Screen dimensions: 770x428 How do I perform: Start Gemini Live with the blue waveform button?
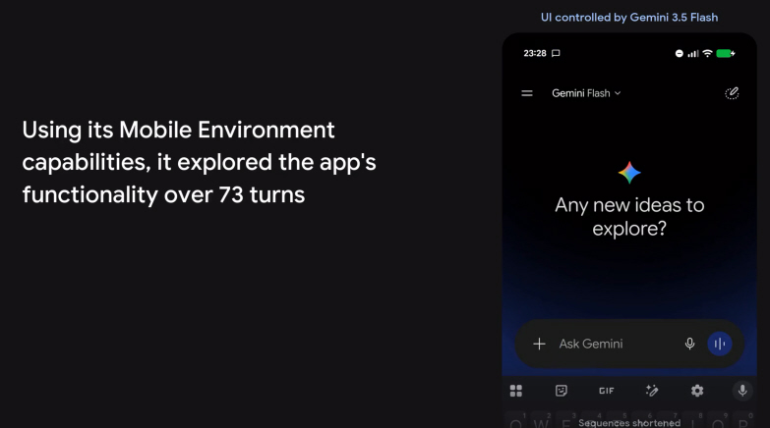(720, 344)
